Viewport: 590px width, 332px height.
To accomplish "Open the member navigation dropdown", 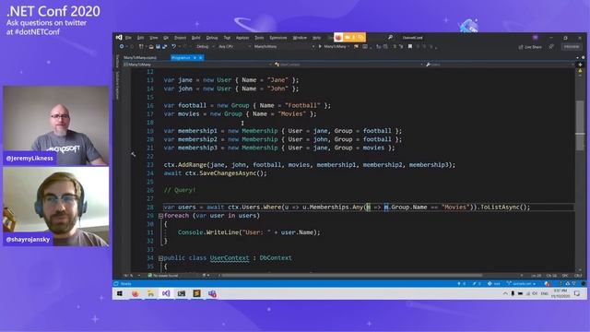I will pyautogui.click(x=500, y=65).
